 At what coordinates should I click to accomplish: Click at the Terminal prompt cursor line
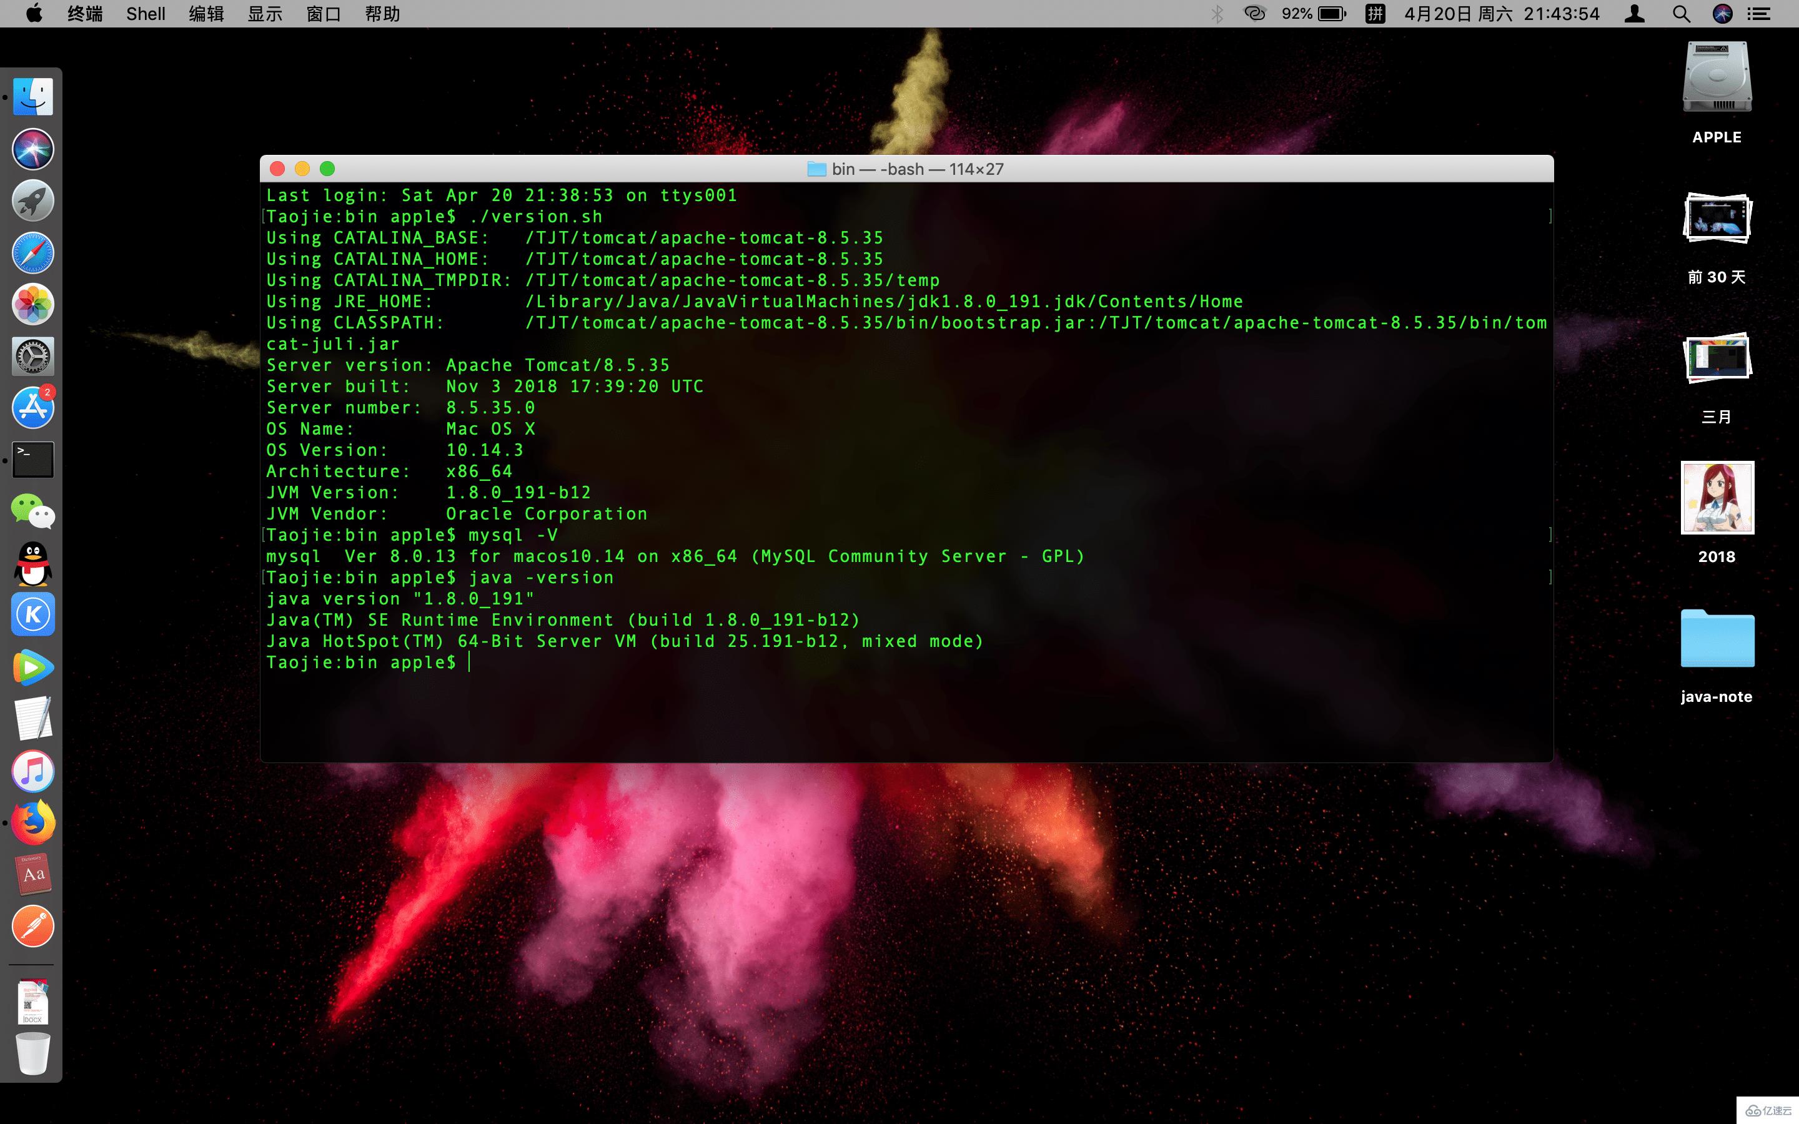[369, 663]
